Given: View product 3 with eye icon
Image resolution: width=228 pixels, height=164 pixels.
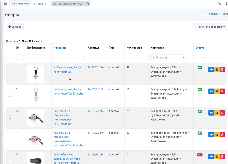Looking at the screenshot, I should [211, 113].
